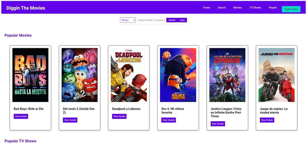Screen dimensions: 307x146
Task: Click the Deadpool y Lobezno poster
Action: pyautogui.click(x=129, y=75)
